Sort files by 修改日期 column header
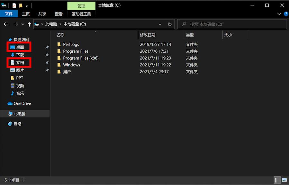289x185 pixels. coord(148,35)
